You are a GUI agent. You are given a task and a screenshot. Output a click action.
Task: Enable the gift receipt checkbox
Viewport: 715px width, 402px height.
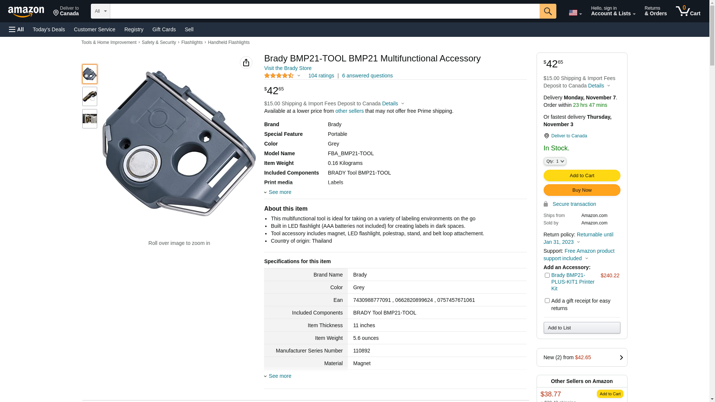click(x=547, y=301)
